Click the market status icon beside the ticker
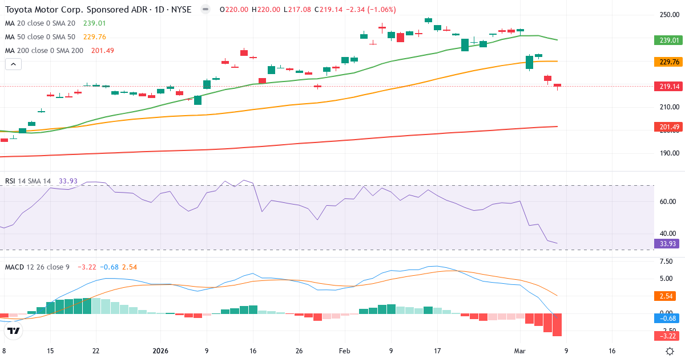Viewport: 685px width, 359px height. [205, 10]
